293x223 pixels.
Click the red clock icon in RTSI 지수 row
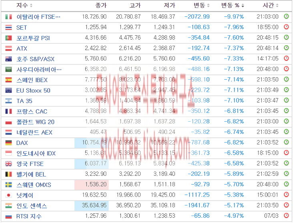pos(286,215)
